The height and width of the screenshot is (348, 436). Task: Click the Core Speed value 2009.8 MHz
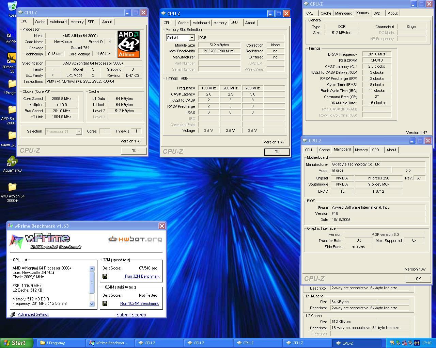(x=62, y=99)
